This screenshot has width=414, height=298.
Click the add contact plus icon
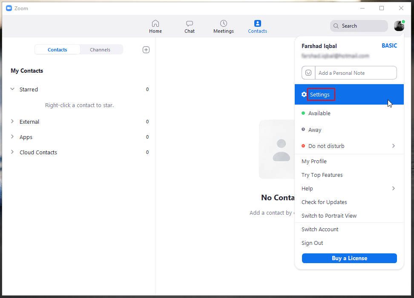pyautogui.click(x=146, y=50)
